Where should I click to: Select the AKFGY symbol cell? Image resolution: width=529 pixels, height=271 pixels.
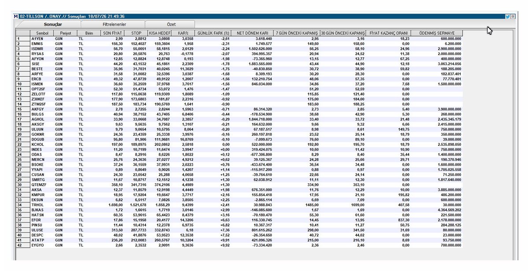tap(42, 108)
